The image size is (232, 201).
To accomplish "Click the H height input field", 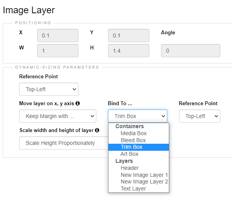I will coord(129,51).
